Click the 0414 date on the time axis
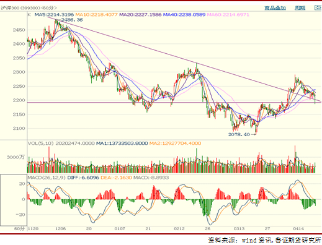The height and width of the screenshot is (245, 322). pos(298,229)
